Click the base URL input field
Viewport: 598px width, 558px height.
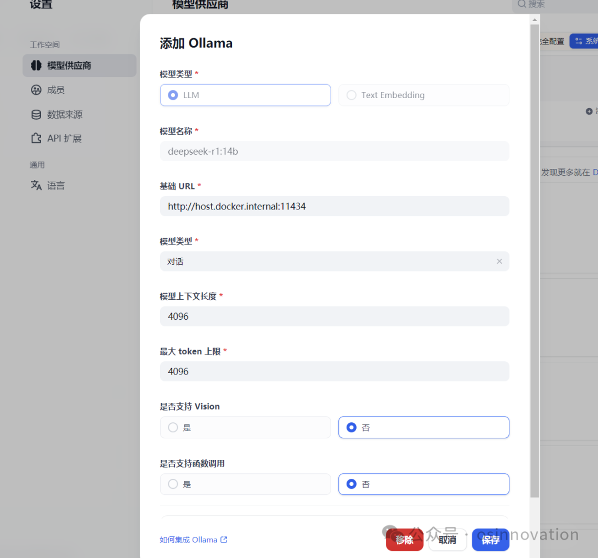334,207
